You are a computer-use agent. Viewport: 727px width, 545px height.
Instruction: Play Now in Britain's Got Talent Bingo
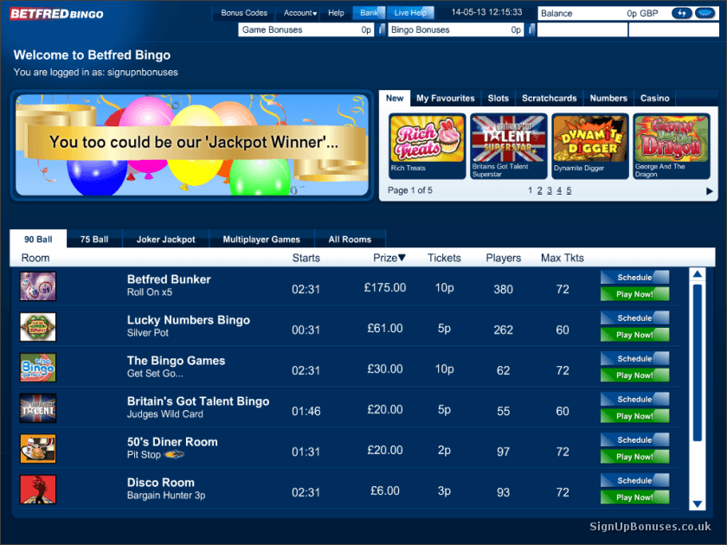(634, 416)
